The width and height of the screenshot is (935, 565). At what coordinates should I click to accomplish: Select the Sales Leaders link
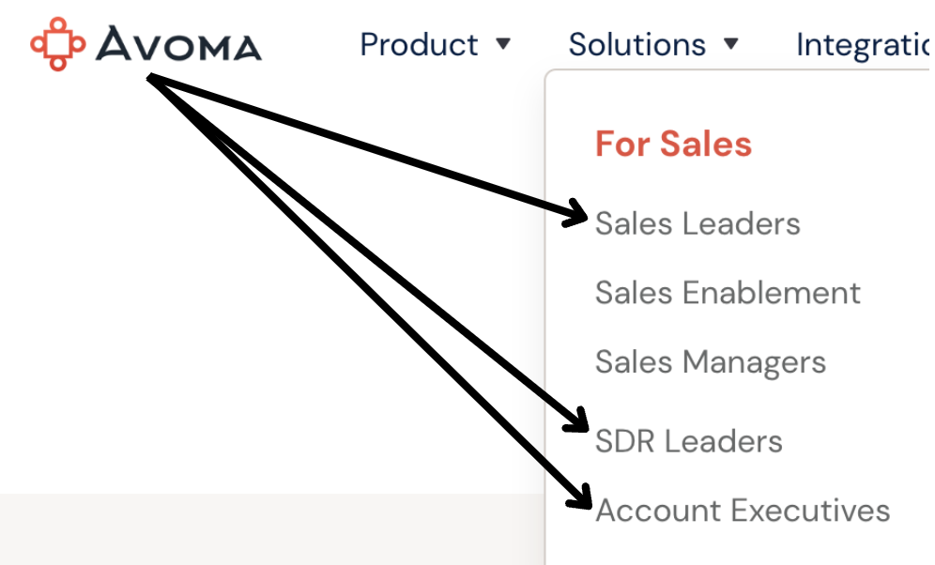697,223
